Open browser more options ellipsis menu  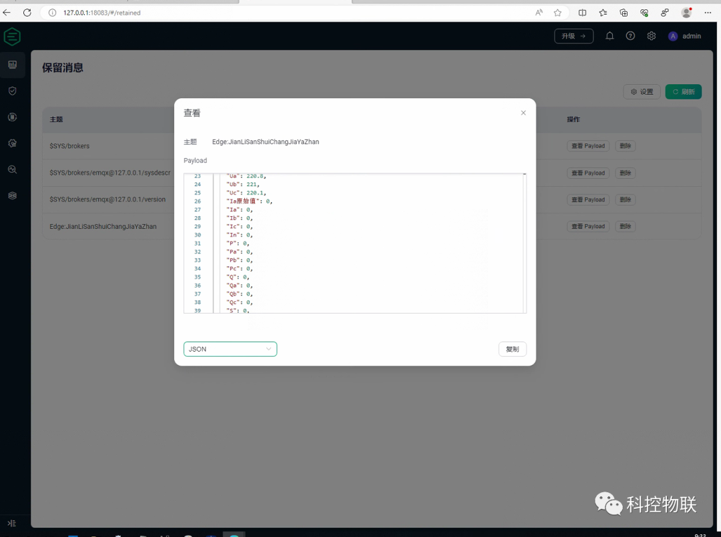708,13
